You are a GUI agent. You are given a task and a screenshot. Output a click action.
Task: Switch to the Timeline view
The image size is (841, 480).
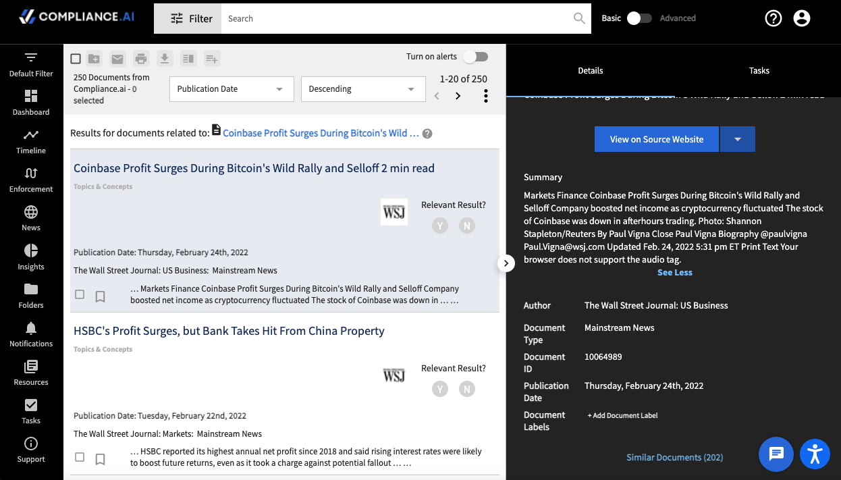(30, 141)
